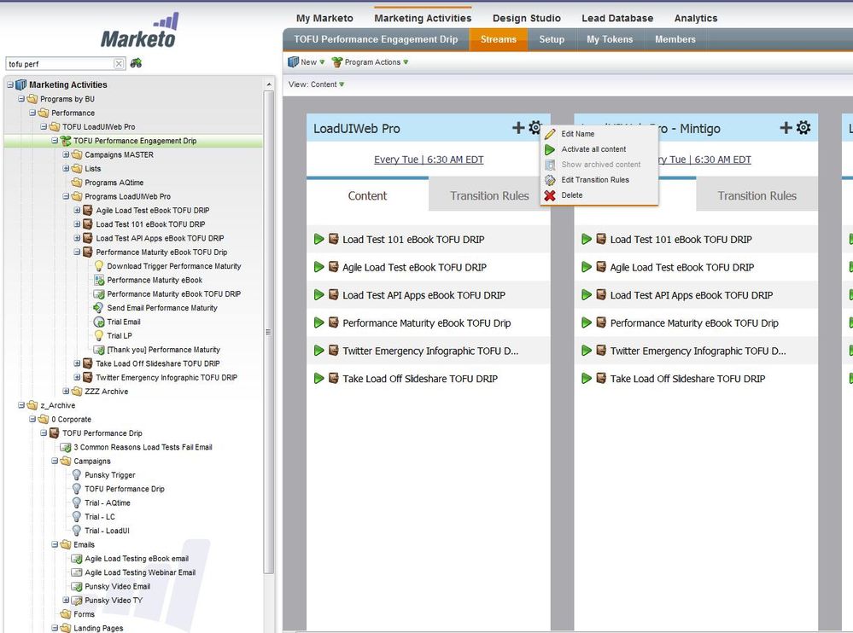
Task: Collapse the Programs by BU folder
Action: click(21, 99)
